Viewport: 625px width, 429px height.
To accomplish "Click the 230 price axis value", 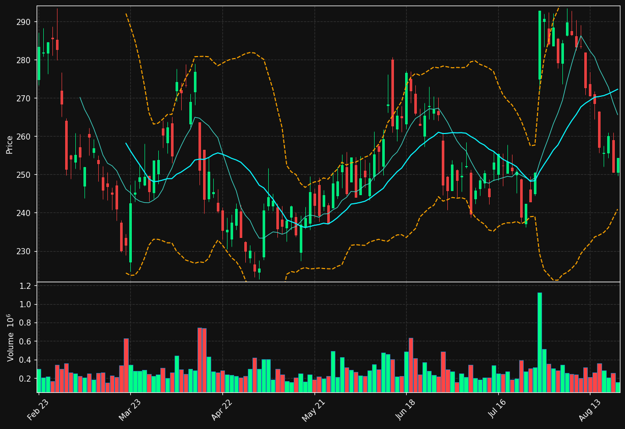I will [23, 251].
